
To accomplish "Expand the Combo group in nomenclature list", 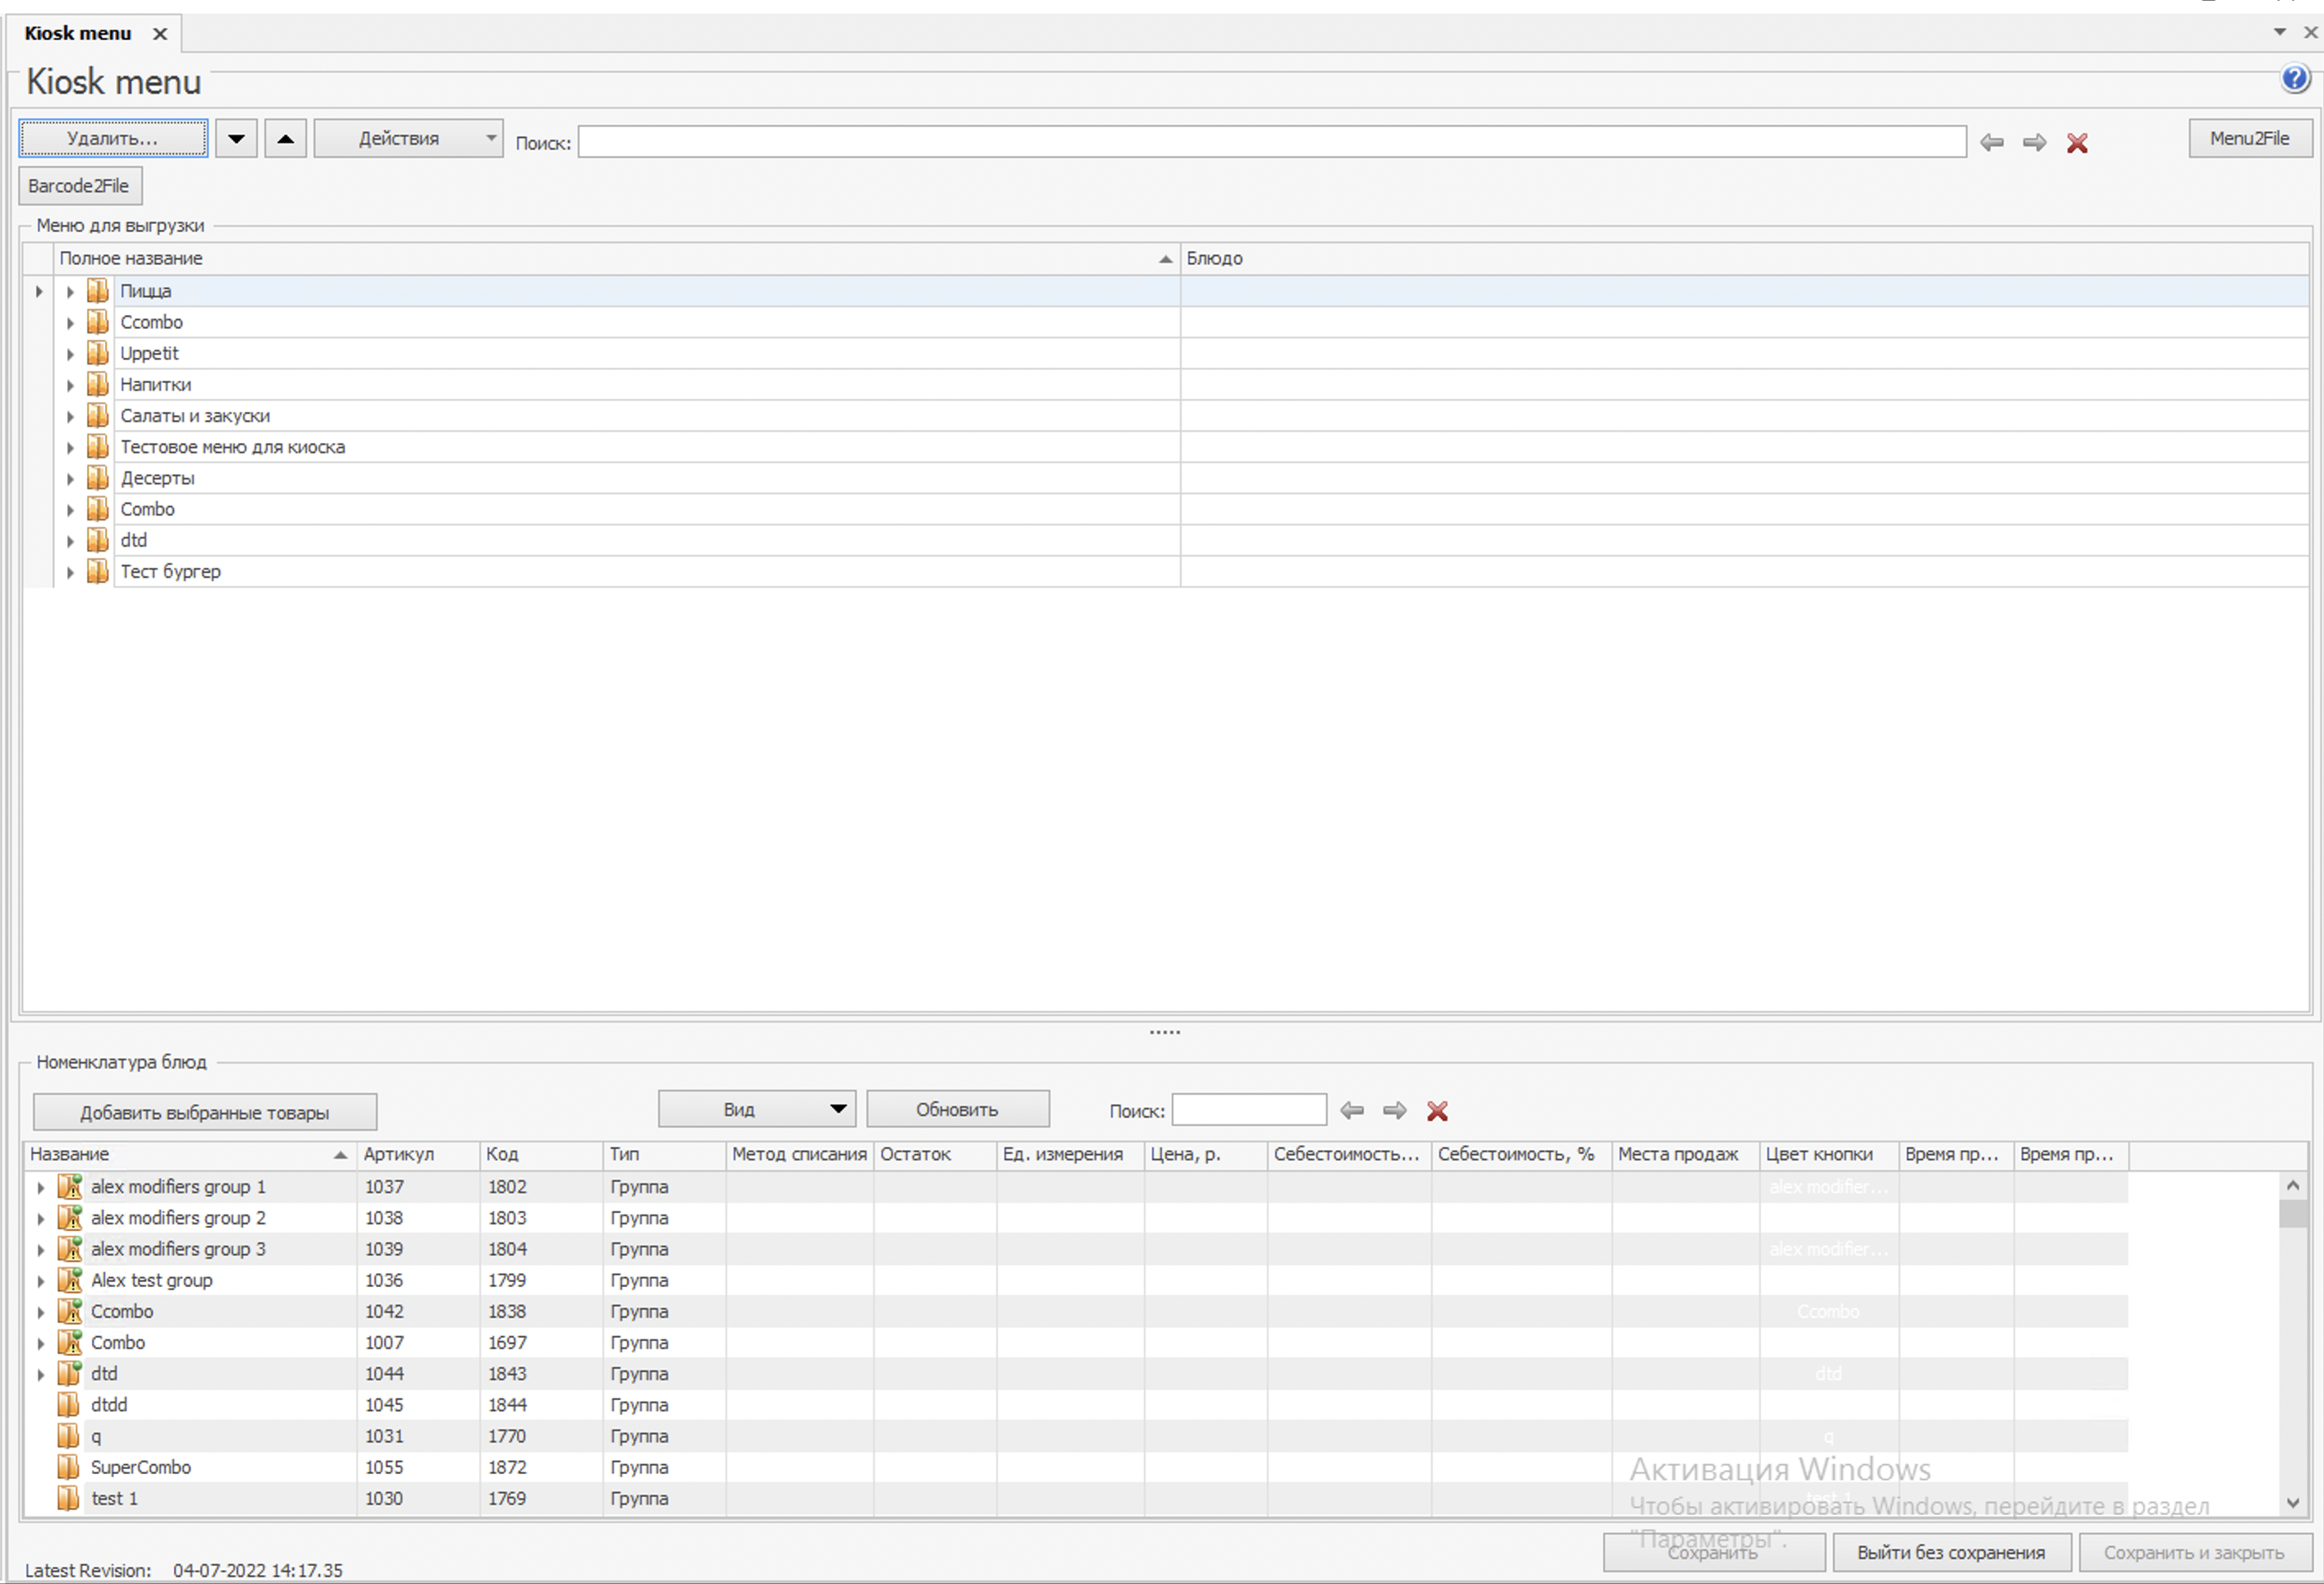I will pos(41,1343).
